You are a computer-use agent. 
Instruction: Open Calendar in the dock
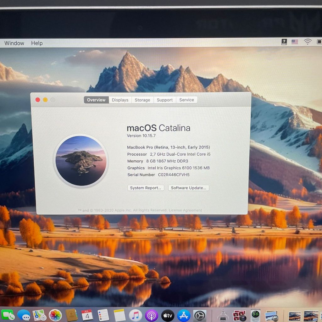pyautogui.click(x=87, y=315)
